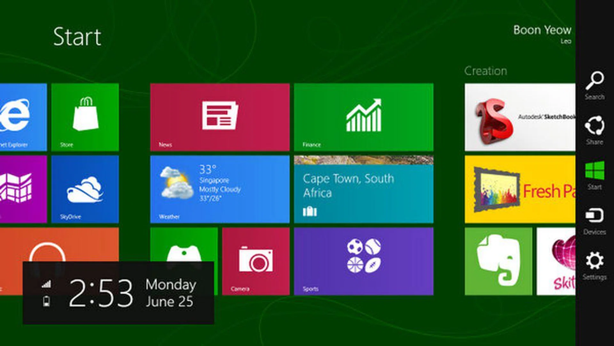
Task: Open the Fresh Paint tile
Action: click(520, 189)
